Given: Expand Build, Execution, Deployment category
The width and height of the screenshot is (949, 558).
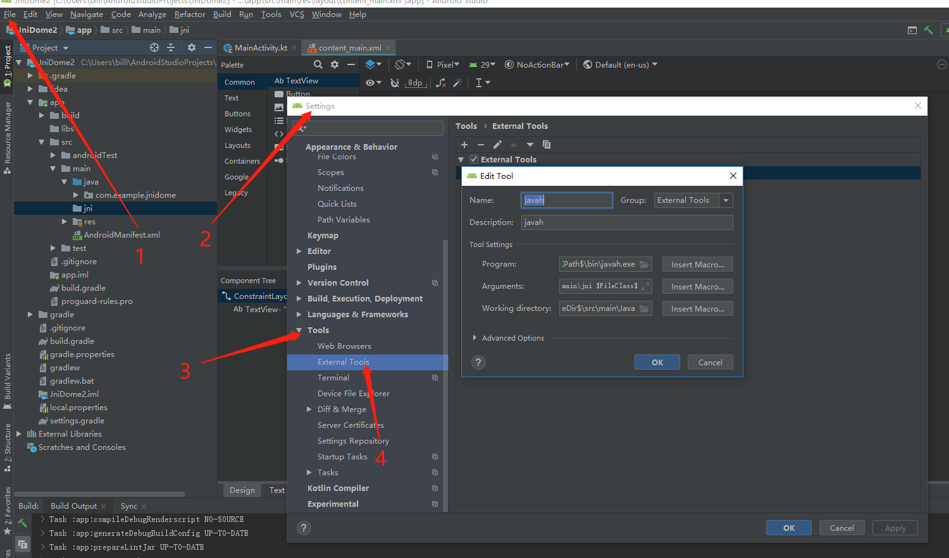Looking at the screenshot, I should tap(299, 299).
